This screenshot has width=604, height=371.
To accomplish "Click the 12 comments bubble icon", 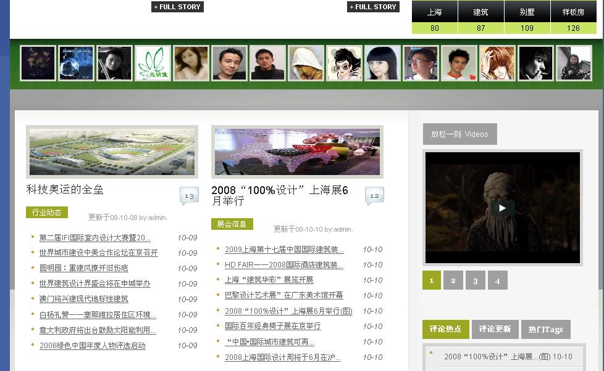I will click(x=374, y=195).
